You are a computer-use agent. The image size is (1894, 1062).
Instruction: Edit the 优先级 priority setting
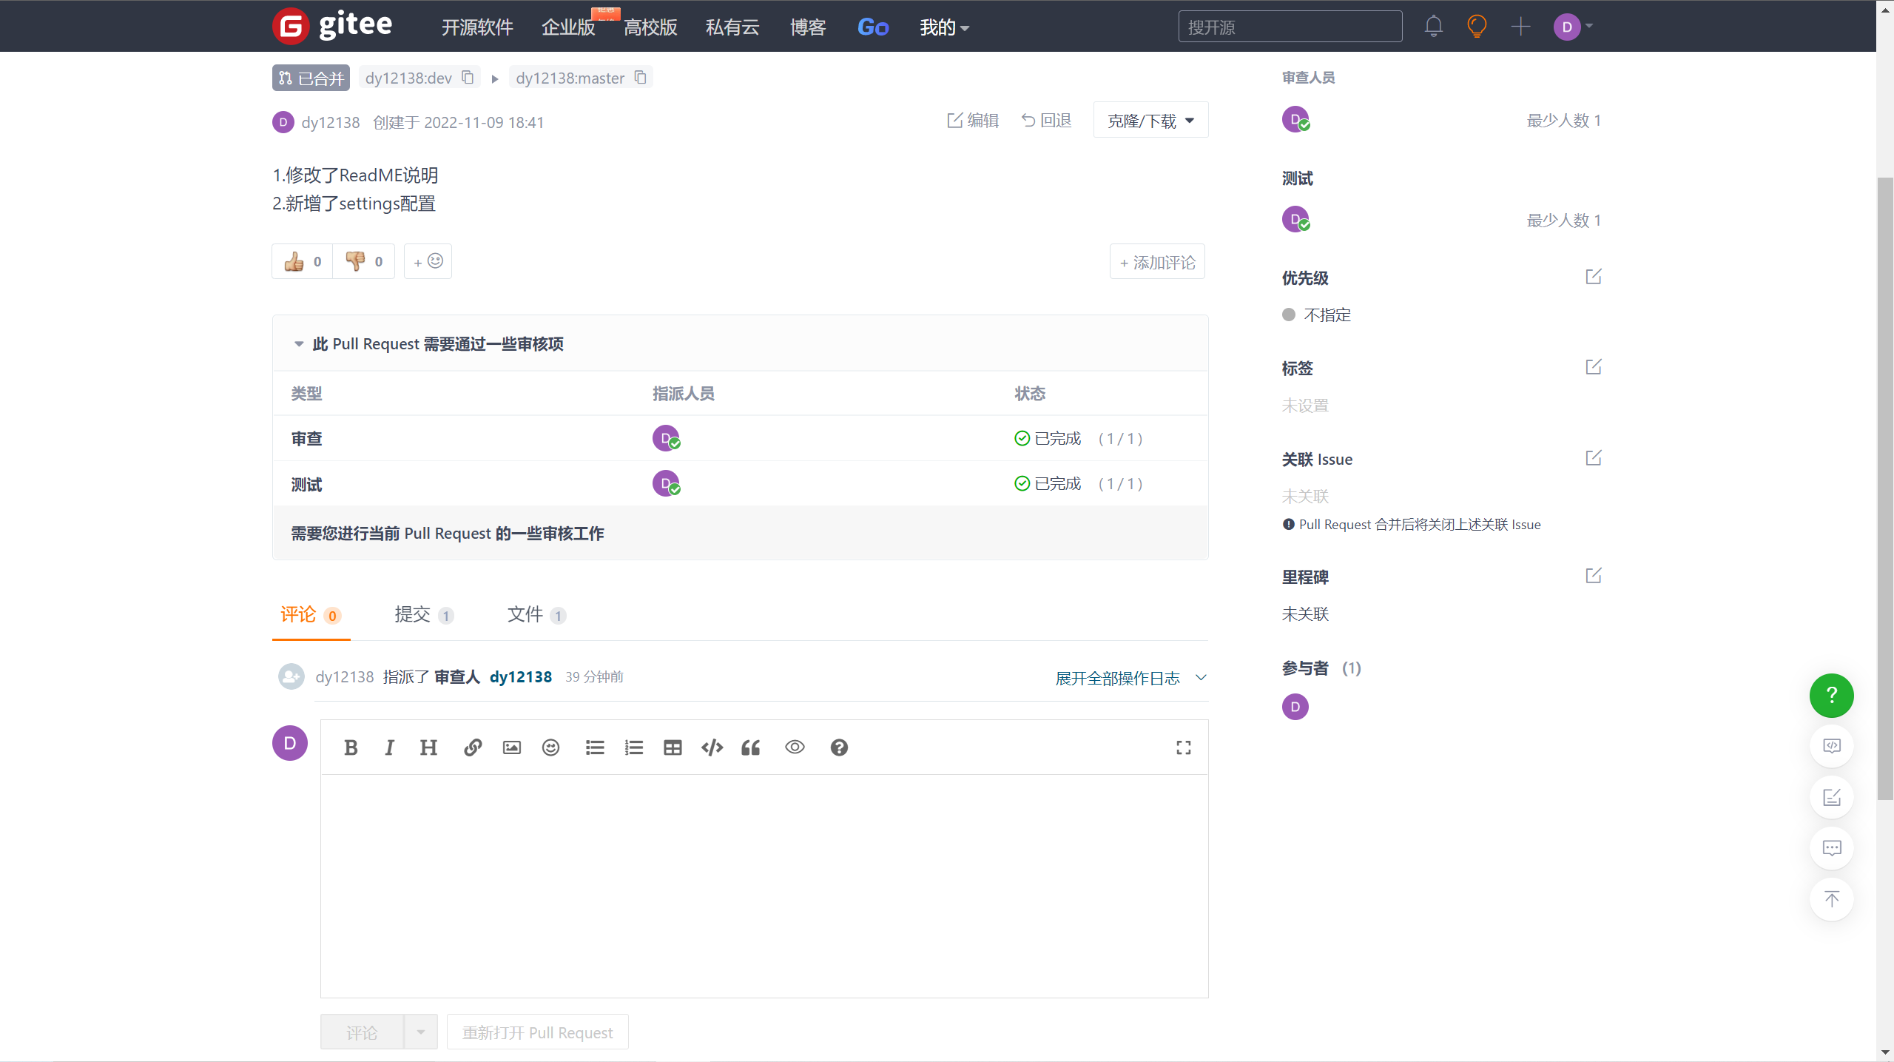tap(1593, 277)
